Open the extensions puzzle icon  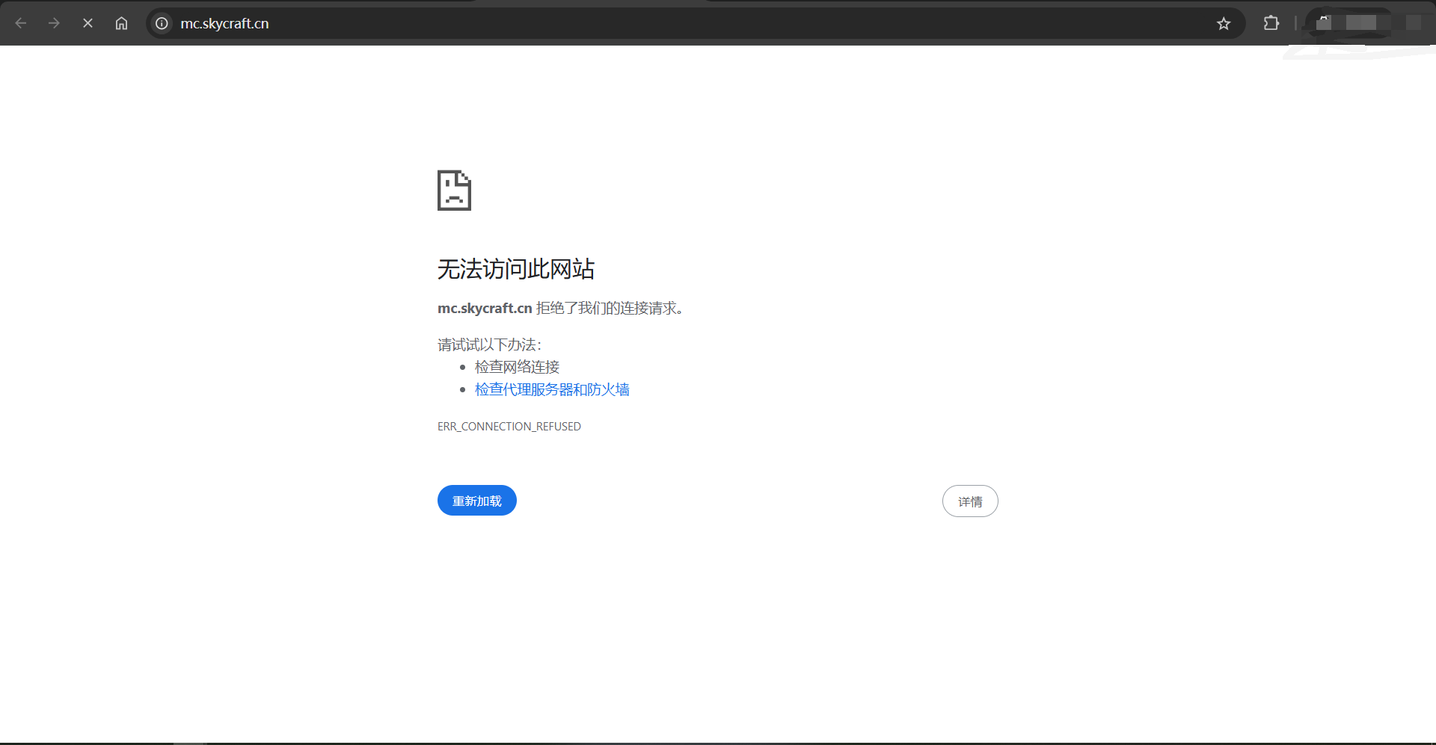pos(1271,23)
